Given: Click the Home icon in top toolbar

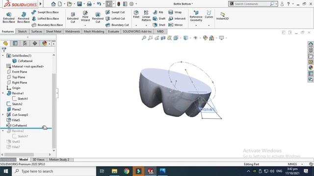Looking at the screenshot, I should (x=53, y=4).
